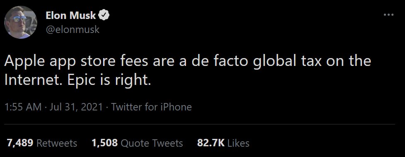405x157 pixels.
Task: View who gave the 82.7K Likes
Action: 223,143
